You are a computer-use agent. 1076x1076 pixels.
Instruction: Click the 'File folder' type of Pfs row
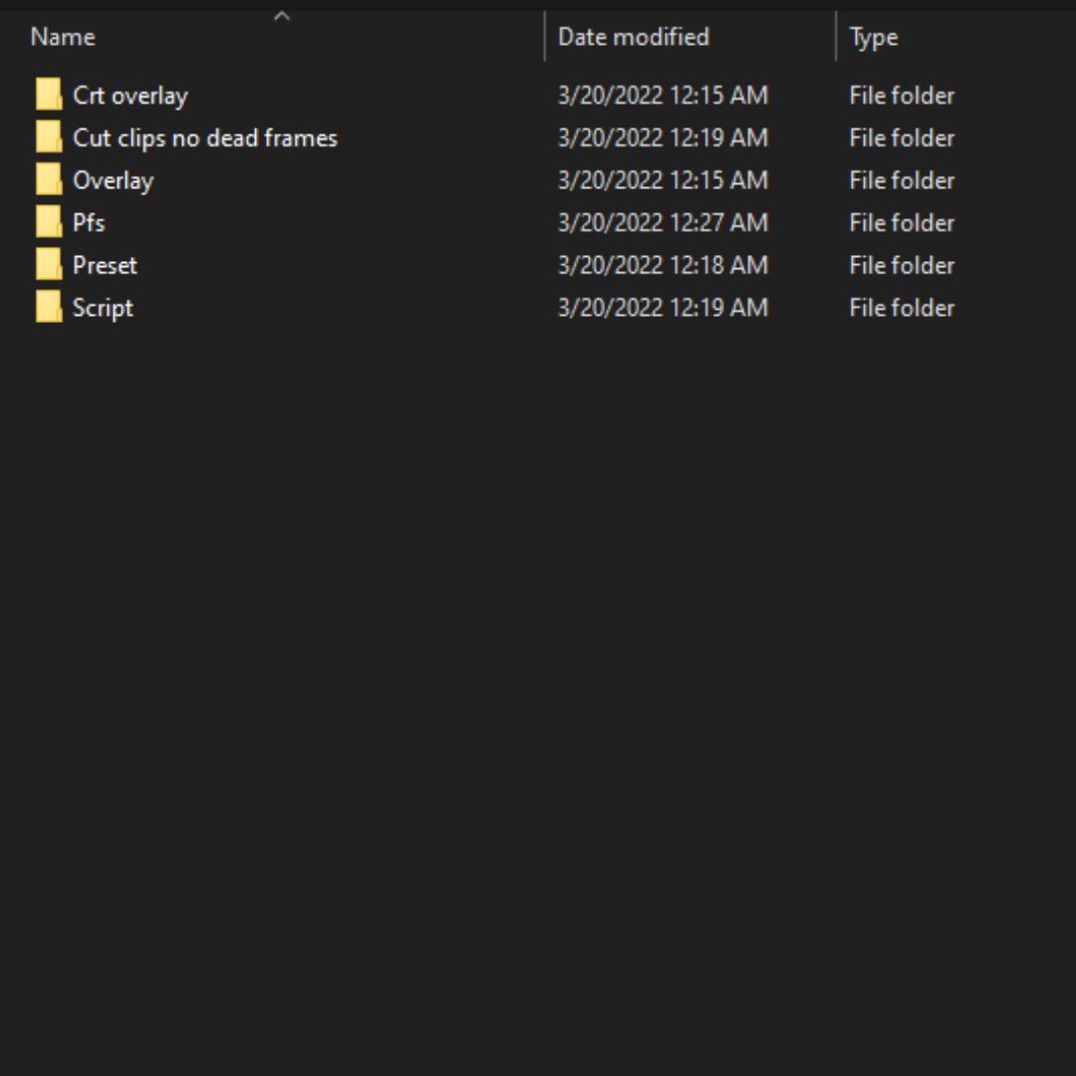pyautogui.click(x=902, y=223)
